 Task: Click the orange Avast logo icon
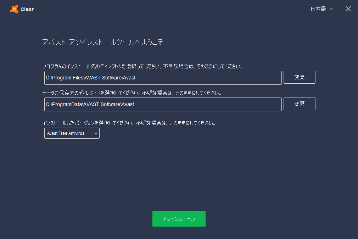click(14, 9)
